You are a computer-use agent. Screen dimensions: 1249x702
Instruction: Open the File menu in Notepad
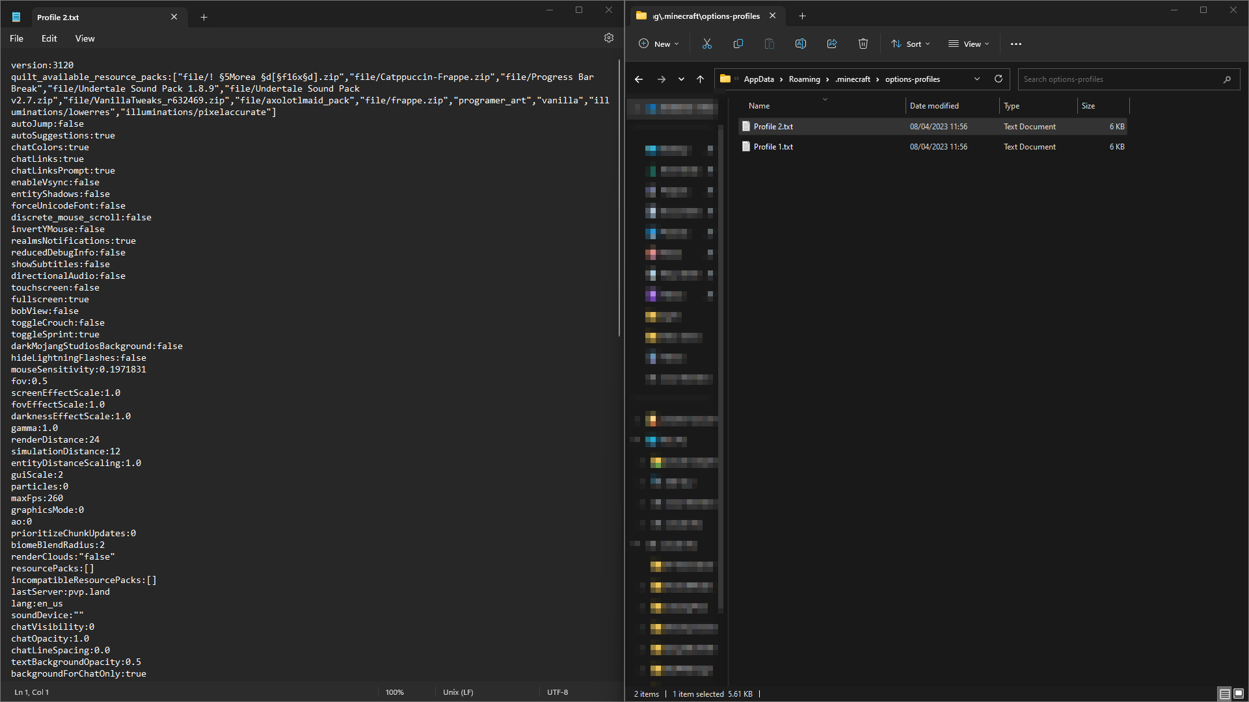[x=16, y=38]
